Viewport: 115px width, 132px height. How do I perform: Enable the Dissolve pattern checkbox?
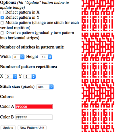[x=2, y=33]
